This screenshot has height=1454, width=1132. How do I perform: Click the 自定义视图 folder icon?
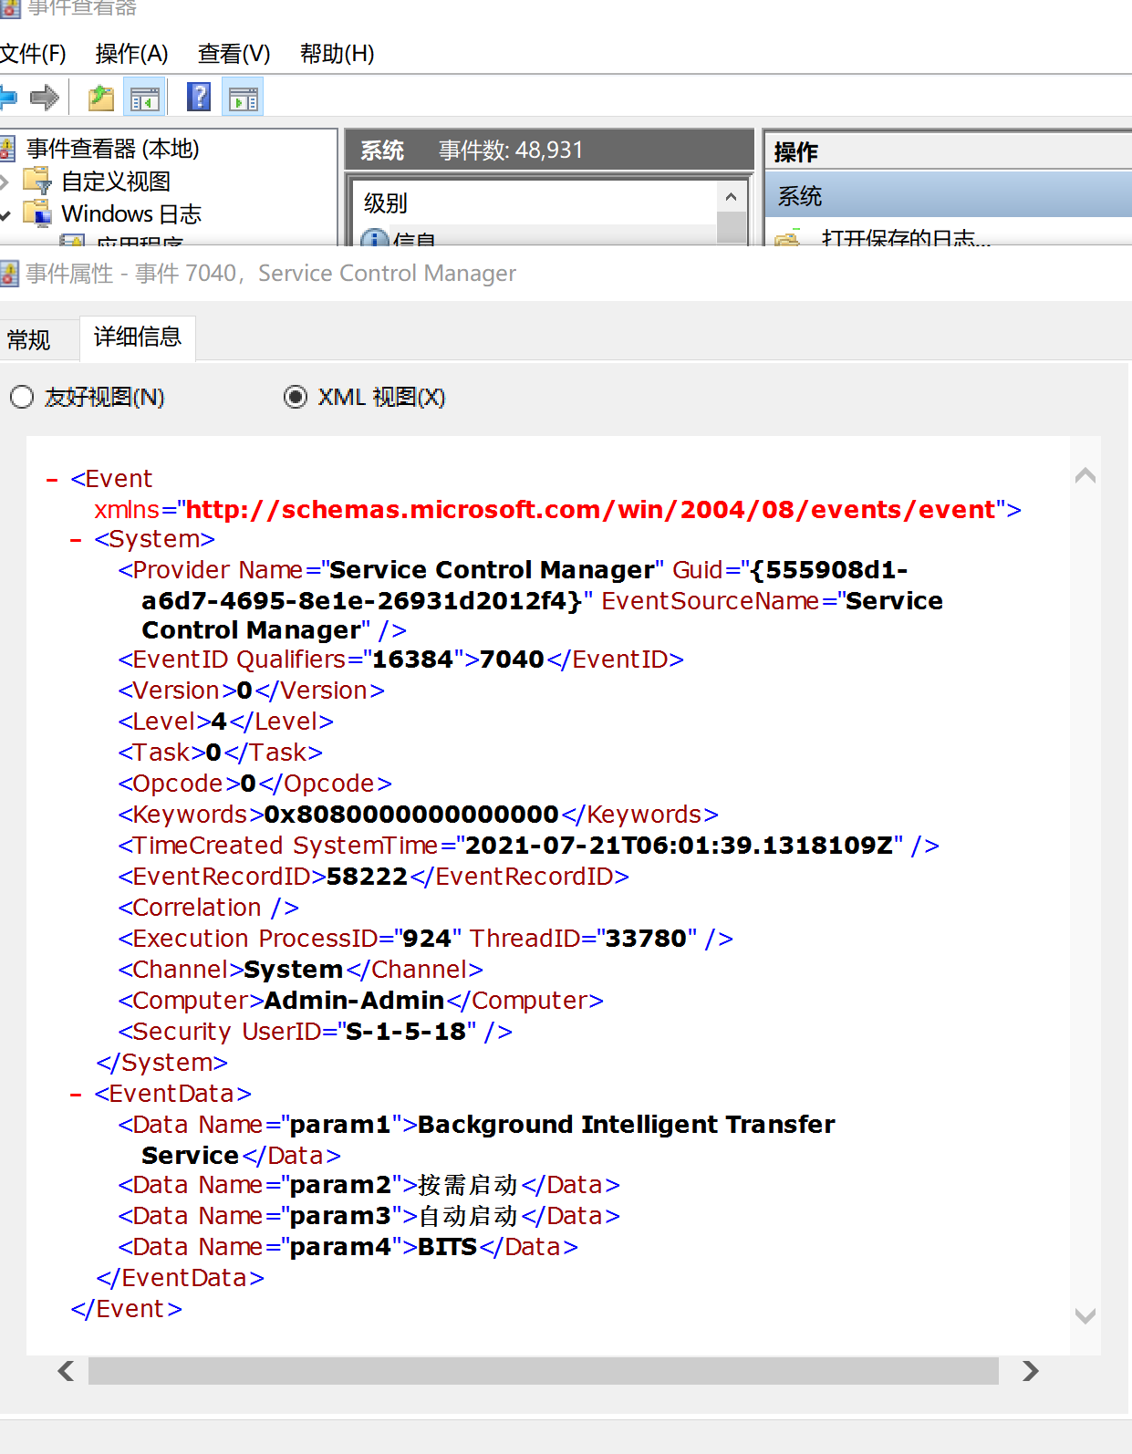coord(38,182)
